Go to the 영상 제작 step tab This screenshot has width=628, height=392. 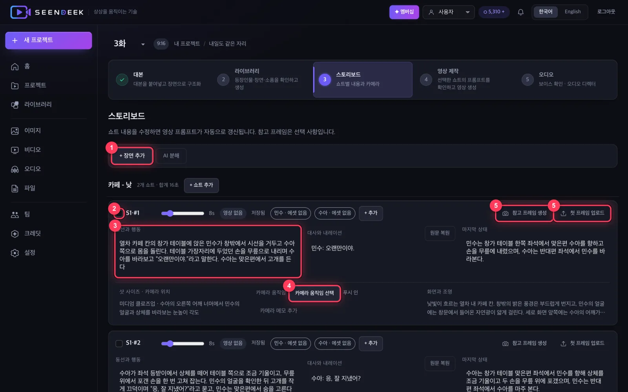463,79
